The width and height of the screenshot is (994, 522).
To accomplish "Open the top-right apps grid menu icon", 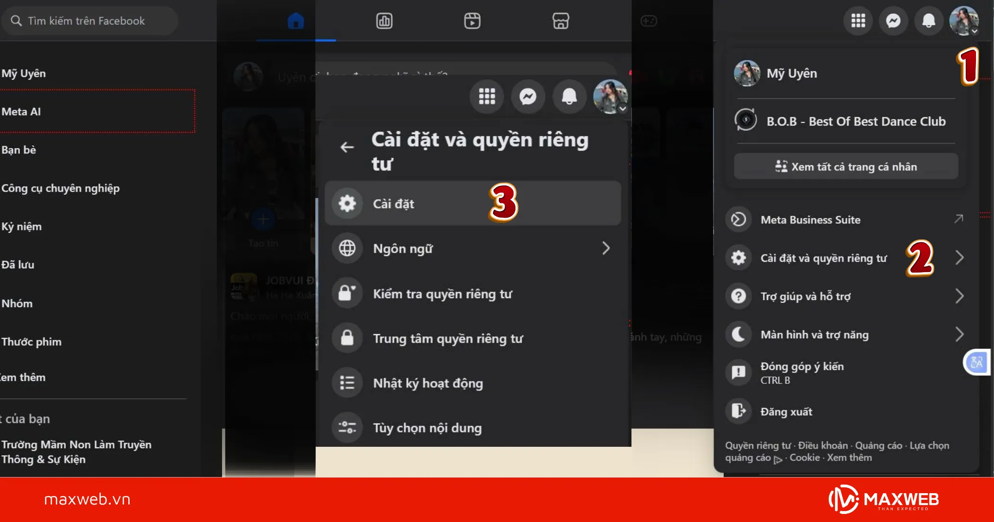I will [858, 21].
